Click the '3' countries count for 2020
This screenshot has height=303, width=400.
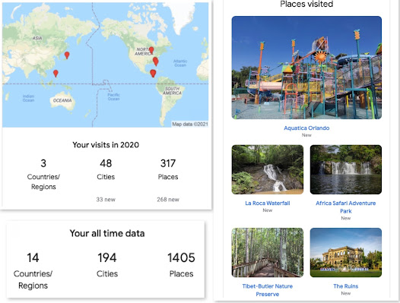coord(43,163)
